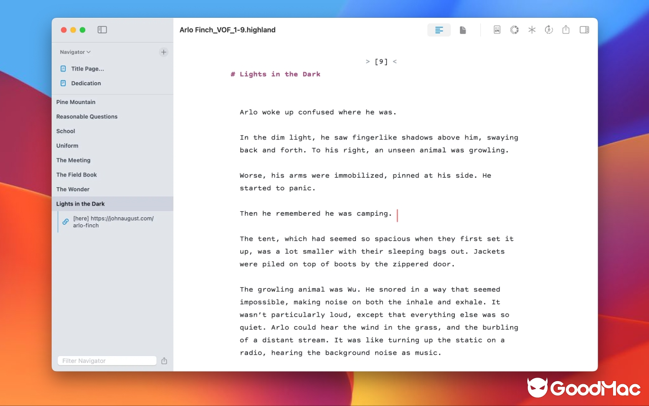Toggle the Navigator sidebar visibility
This screenshot has width=649, height=406.
102,30
